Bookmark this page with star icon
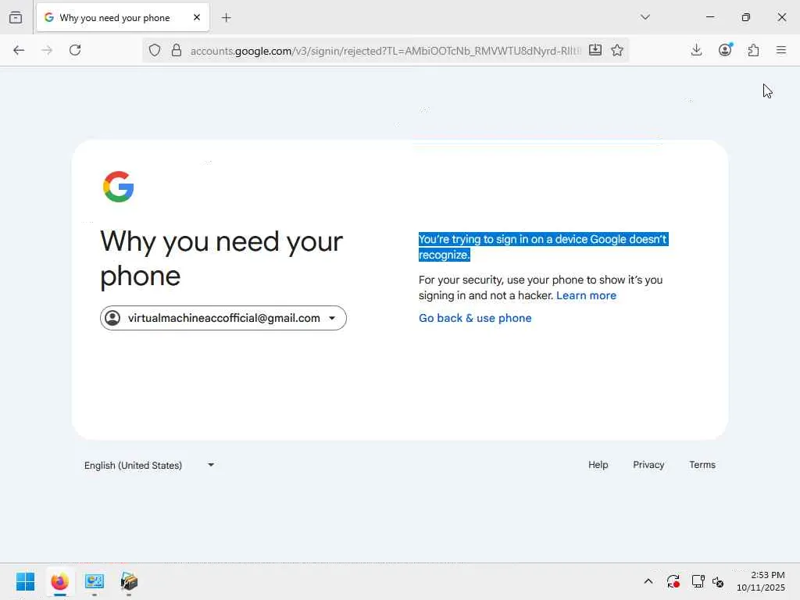 click(x=617, y=50)
